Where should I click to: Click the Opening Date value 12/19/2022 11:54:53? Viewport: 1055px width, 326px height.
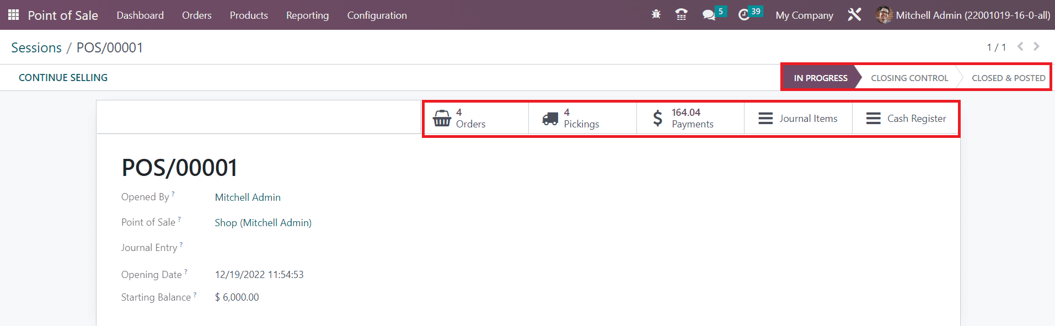point(259,275)
